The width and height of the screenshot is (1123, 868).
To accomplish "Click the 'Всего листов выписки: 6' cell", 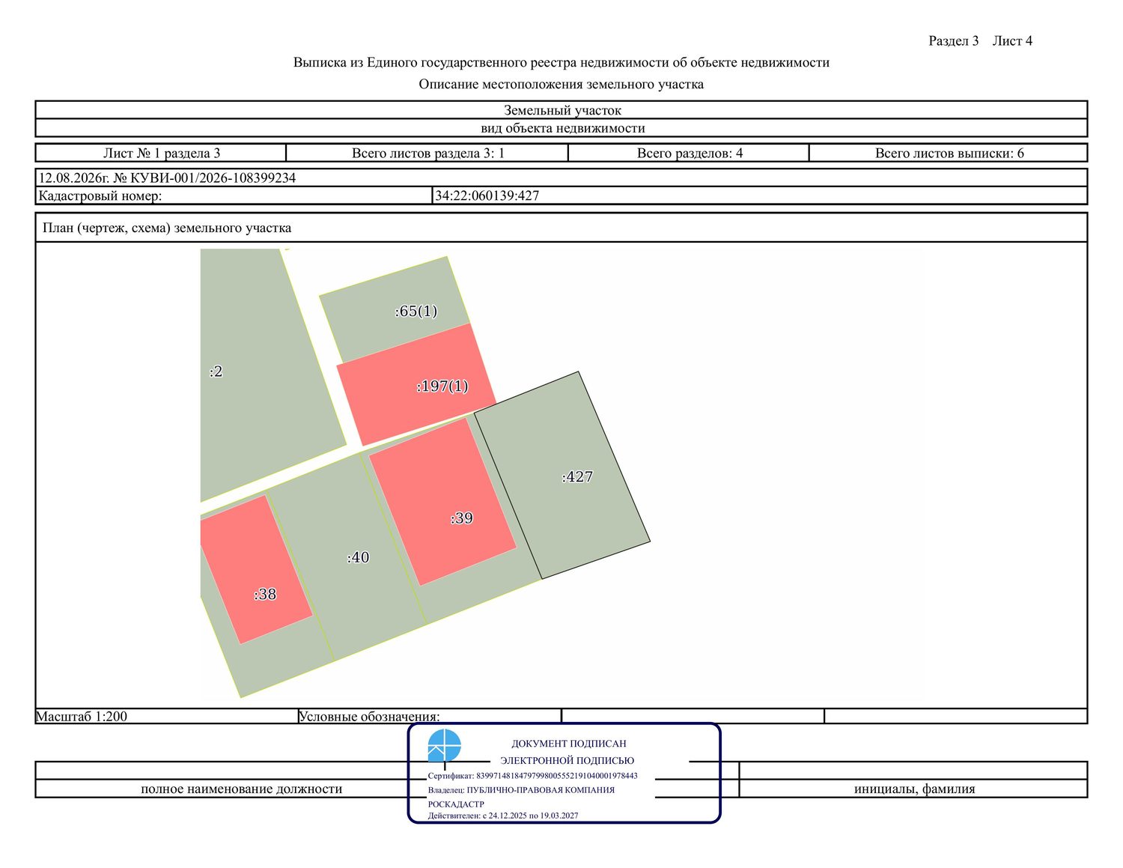I will (949, 153).
